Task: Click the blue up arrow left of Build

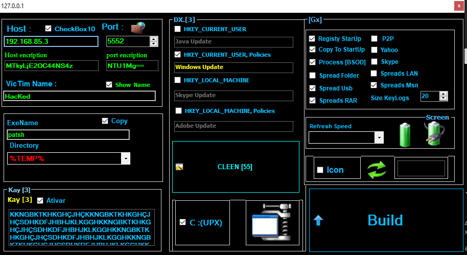Action: (x=318, y=220)
